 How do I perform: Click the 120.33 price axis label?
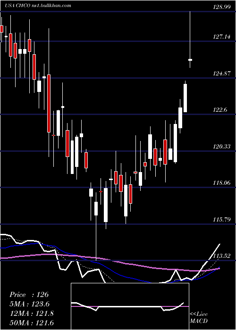pos(221,147)
